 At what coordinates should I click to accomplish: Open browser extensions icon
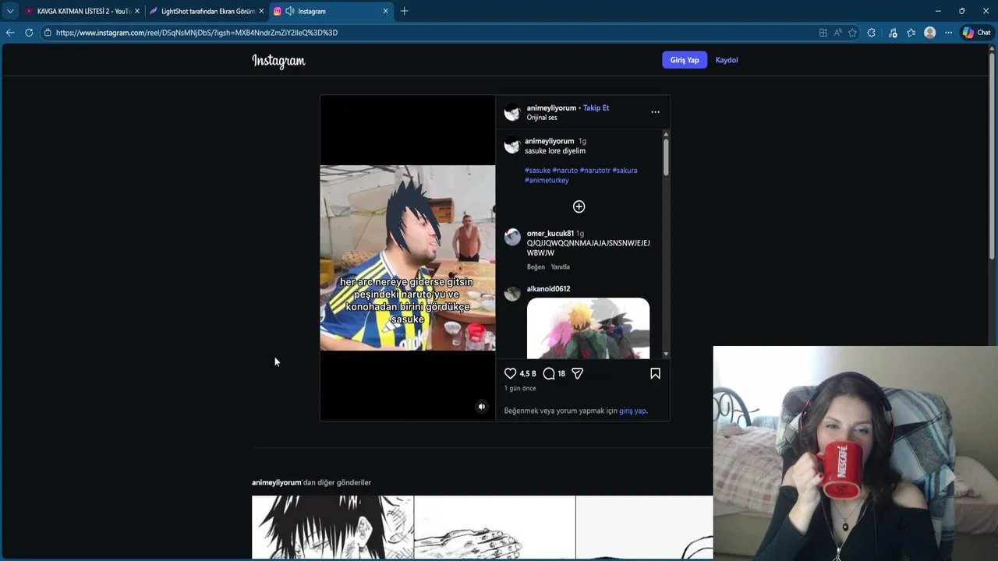pos(872,33)
